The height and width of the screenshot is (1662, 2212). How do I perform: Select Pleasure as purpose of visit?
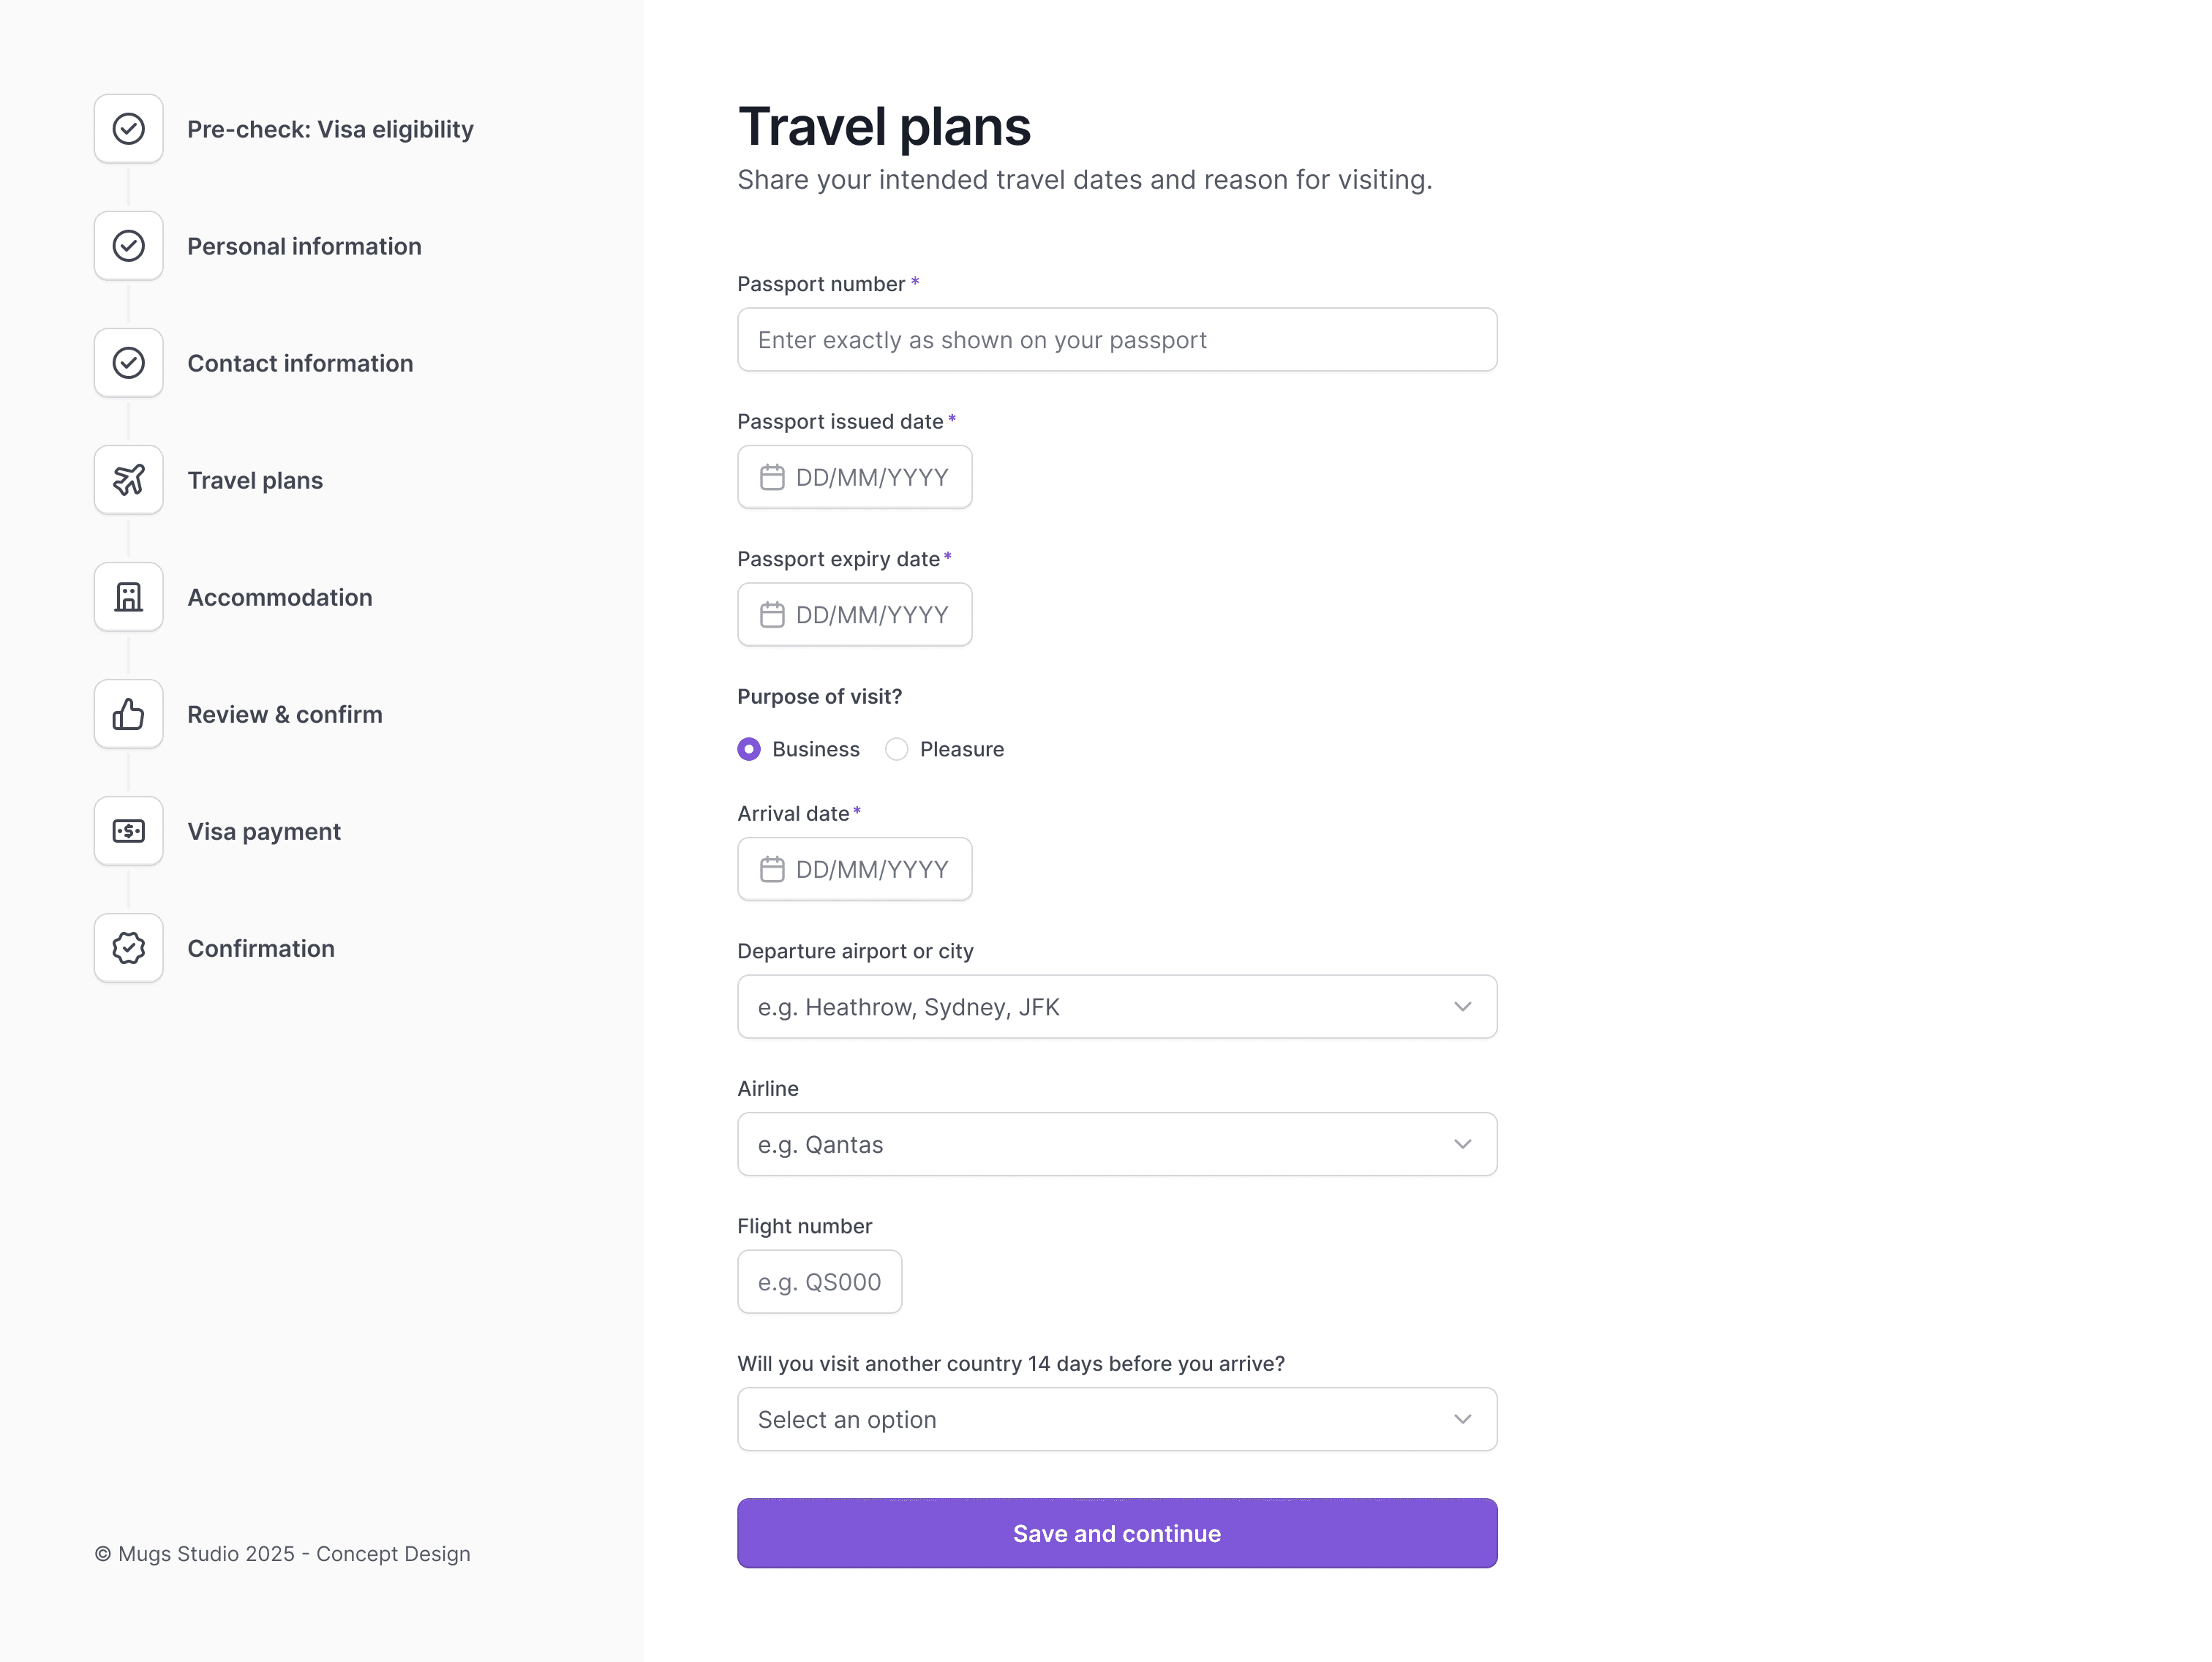pos(897,748)
